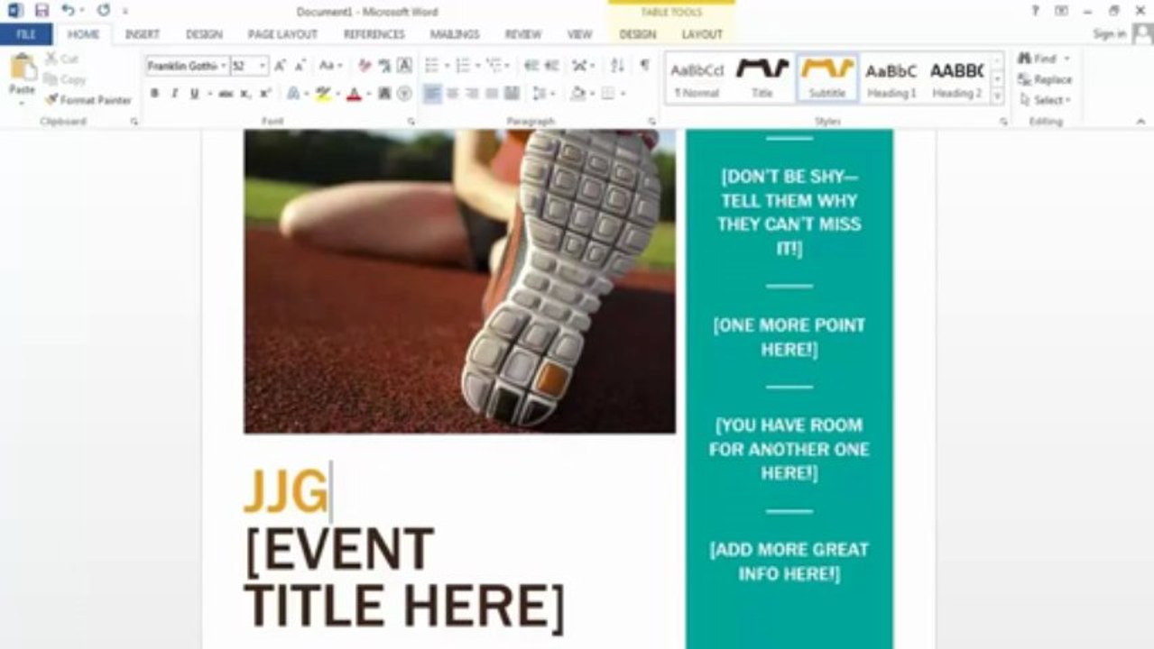Image resolution: width=1154 pixels, height=649 pixels.
Task: Switch to the INSERT tab
Action: click(x=142, y=34)
